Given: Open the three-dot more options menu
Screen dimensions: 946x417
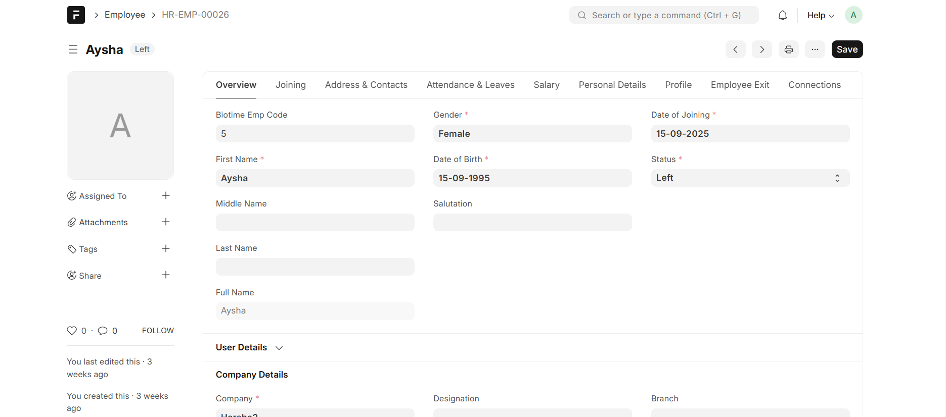Looking at the screenshot, I should (x=815, y=49).
